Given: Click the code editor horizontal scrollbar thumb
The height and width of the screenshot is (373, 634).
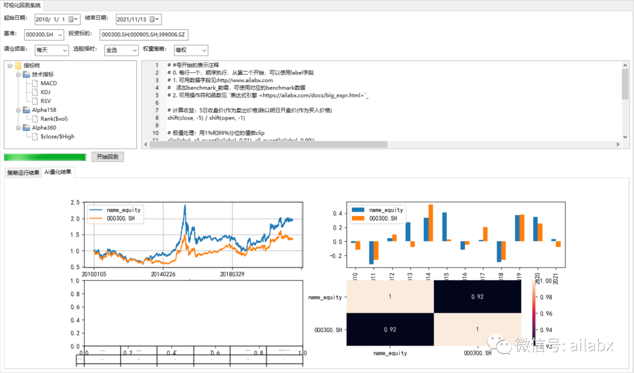Looking at the screenshot, I should (268, 144).
